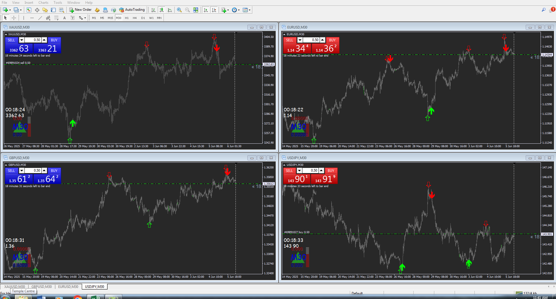Increase the GBPUSD lot size with up arrow
This screenshot has height=299, width=556.
(x=44, y=170)
